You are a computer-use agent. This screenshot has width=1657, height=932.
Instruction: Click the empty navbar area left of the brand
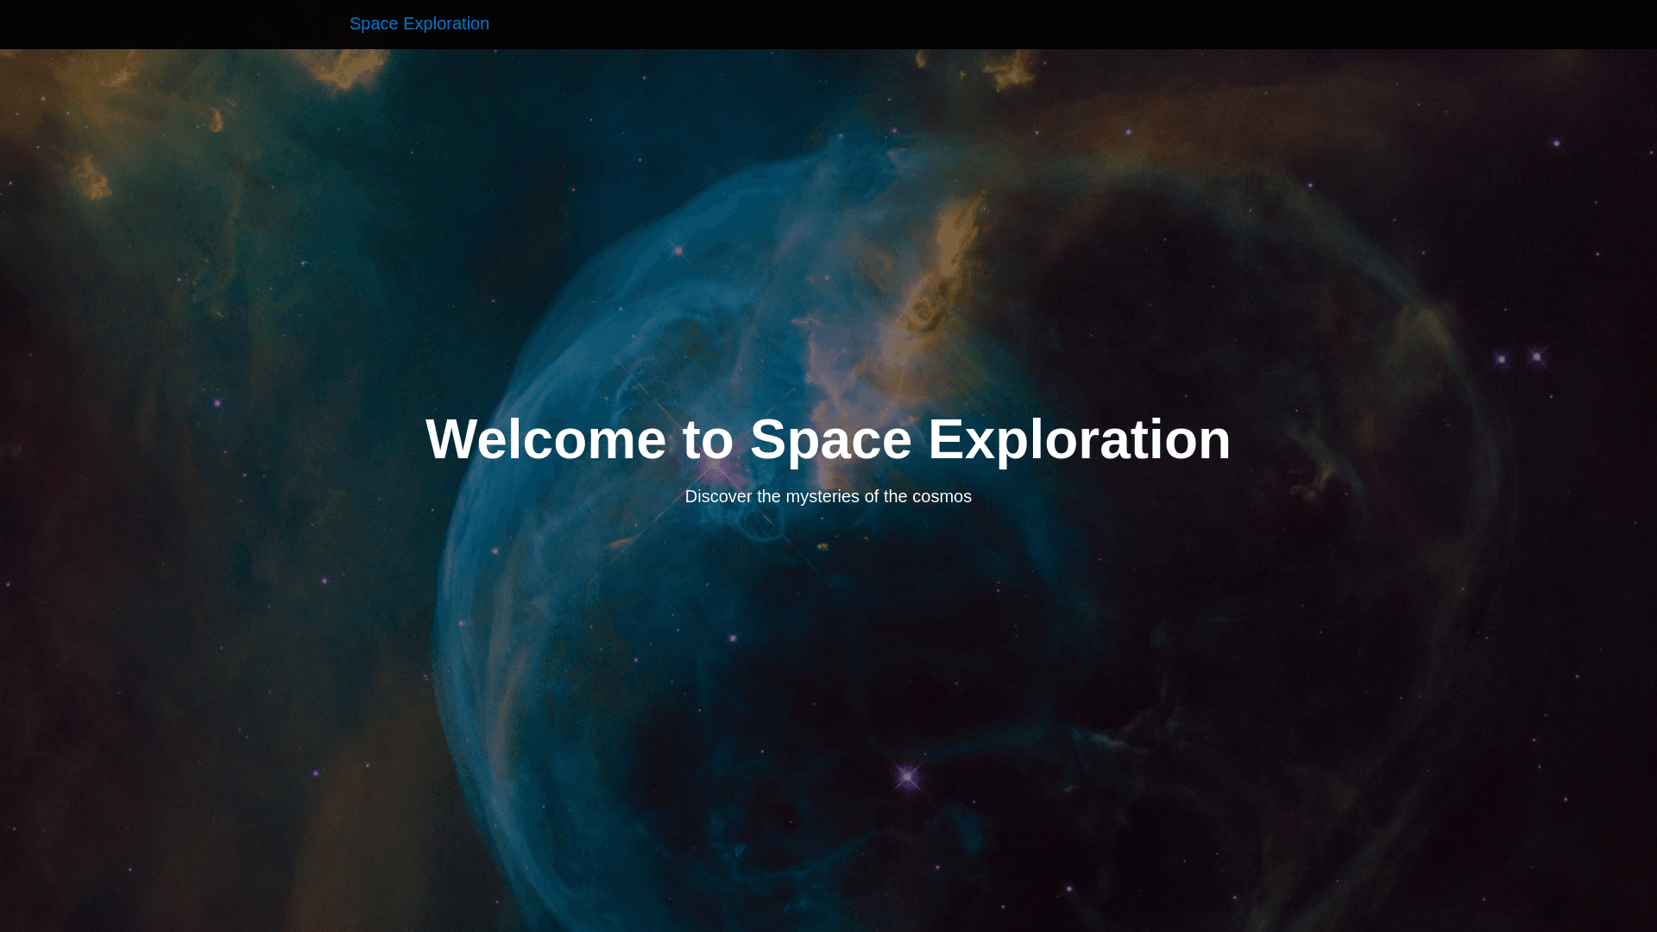(173, 24)
